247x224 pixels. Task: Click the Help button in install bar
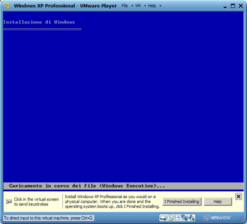point(218,201)
